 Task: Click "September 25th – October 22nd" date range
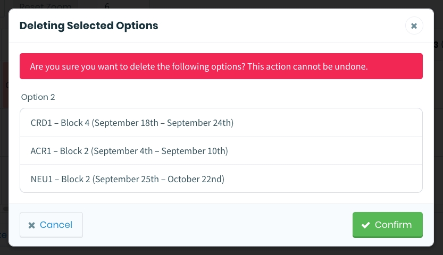(158, 179)
